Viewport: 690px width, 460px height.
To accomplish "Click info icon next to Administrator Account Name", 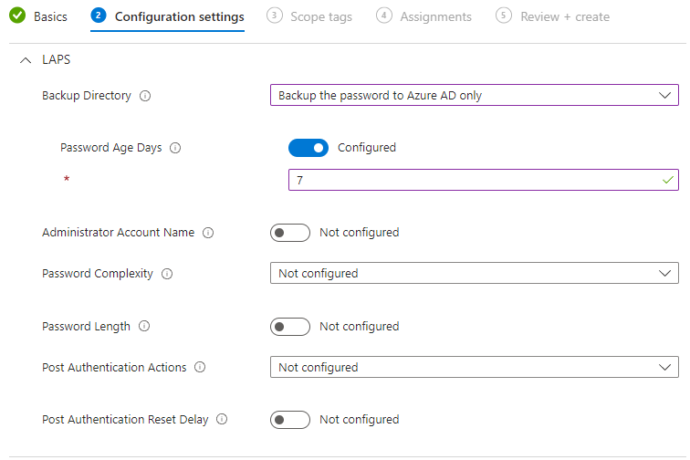I will coord(208,233).
